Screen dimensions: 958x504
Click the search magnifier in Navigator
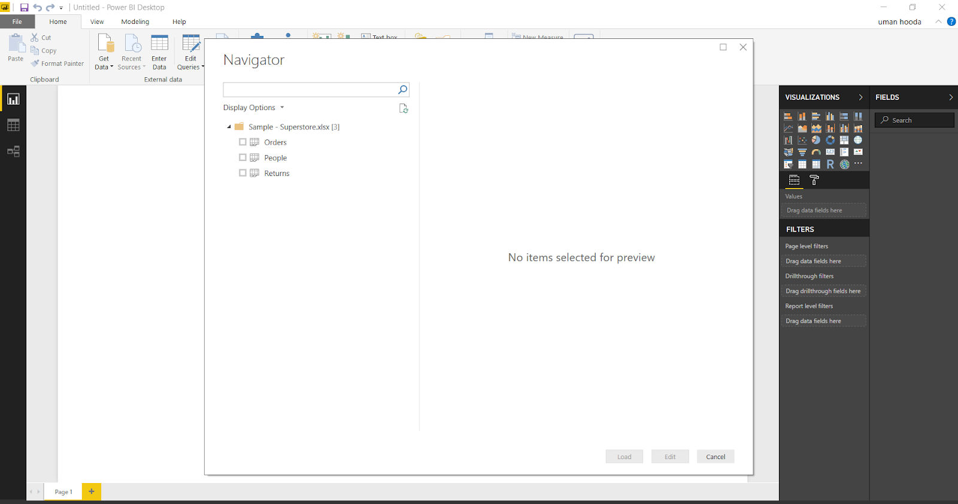pos(403,90)
